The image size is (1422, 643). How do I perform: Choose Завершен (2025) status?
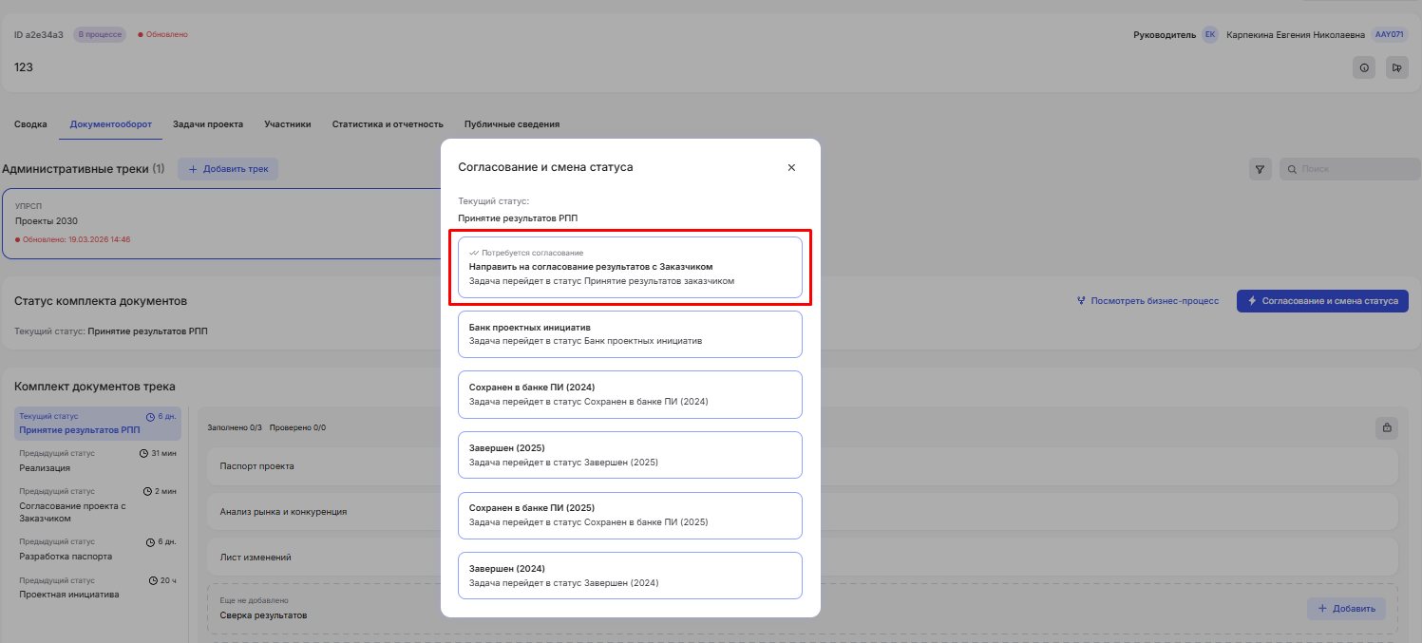click(630, 455)
